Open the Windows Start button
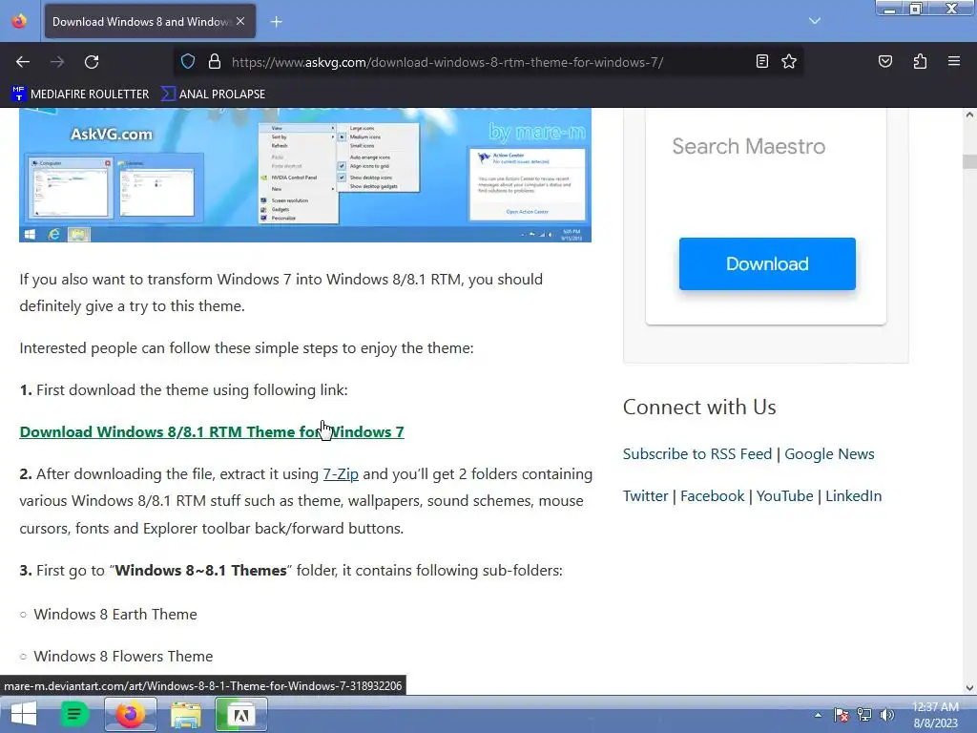This screenshot has width=977, height=733. pyautogui.click(x=24, y=714)
